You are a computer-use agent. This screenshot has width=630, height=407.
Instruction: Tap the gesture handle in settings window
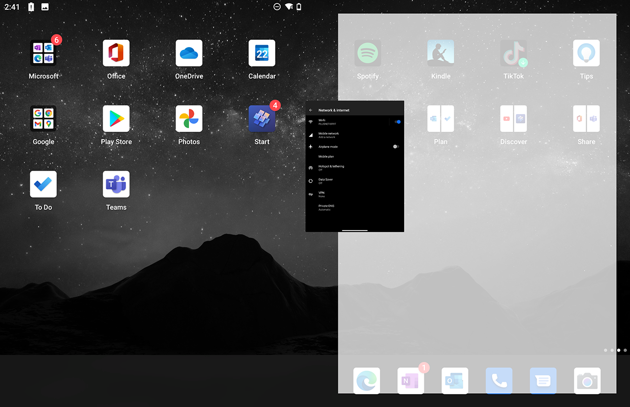tap(355, 230)
